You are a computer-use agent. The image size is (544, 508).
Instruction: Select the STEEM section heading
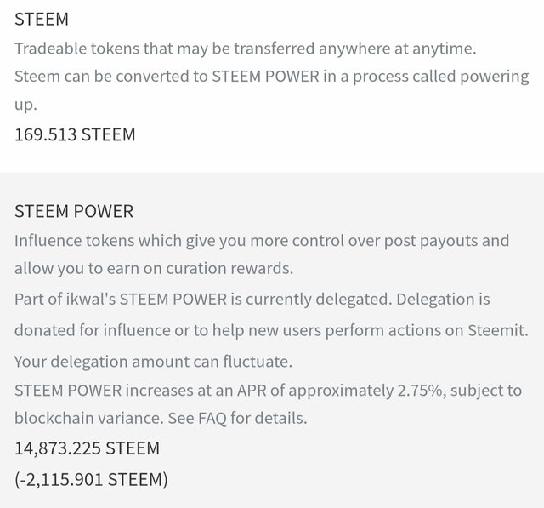(42, 19)
